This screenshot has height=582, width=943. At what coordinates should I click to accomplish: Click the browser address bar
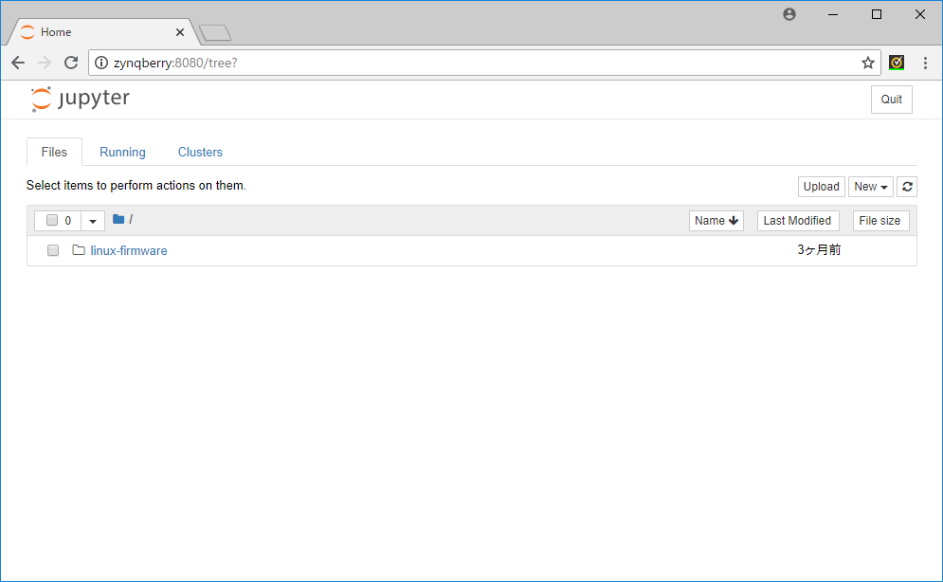point(474,63)
